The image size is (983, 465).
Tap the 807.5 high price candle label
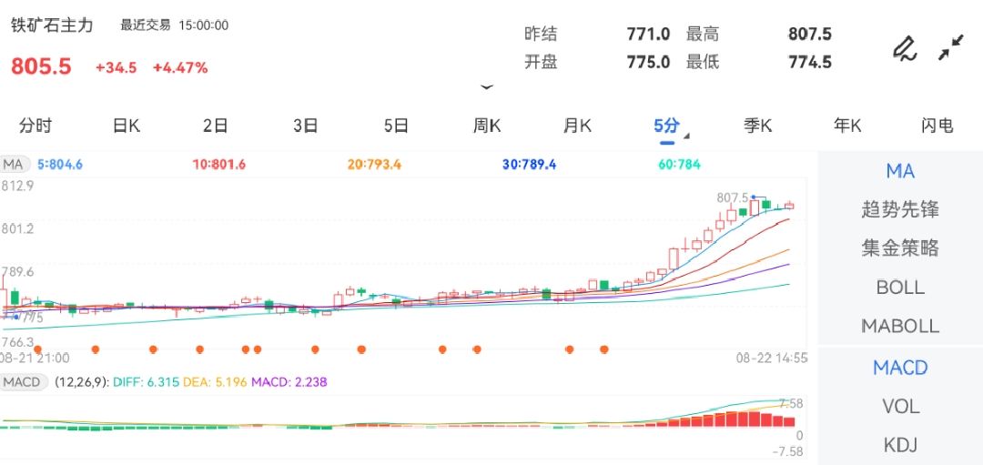coord(732,197)
